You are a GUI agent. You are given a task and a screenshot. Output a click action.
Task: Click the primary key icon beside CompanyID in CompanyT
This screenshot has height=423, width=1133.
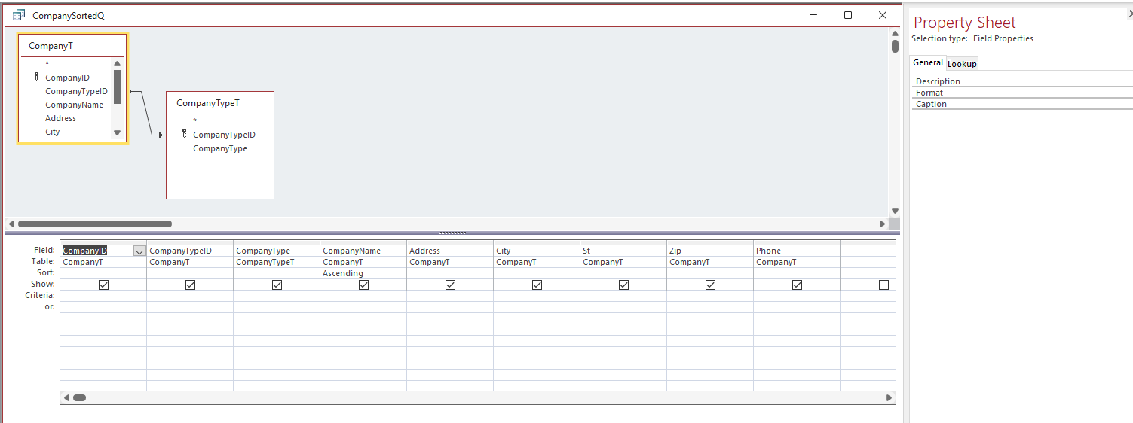point(36,77)
